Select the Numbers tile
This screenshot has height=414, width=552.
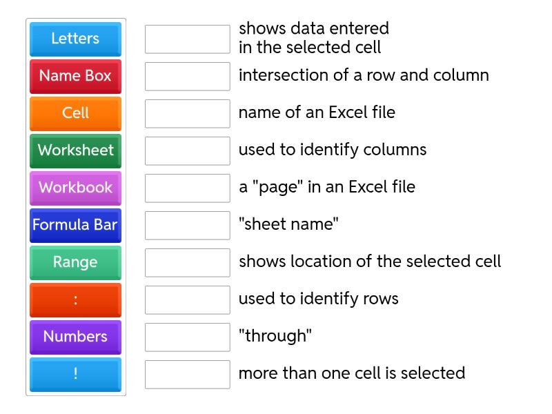[x=75, y=337]
